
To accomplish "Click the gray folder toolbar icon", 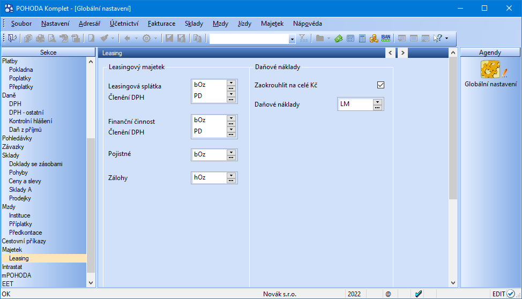I will 320,38.
